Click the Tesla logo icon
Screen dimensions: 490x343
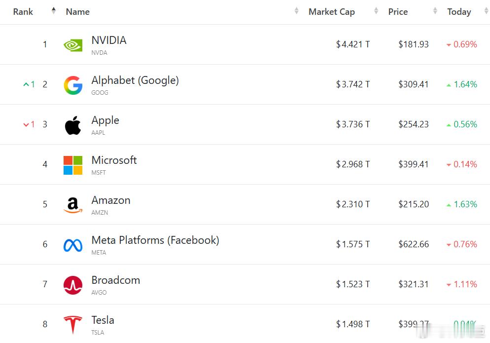(73, 324)
